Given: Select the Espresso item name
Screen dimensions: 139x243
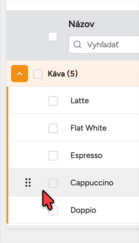Looking at the screenshot, I should 87,155.
